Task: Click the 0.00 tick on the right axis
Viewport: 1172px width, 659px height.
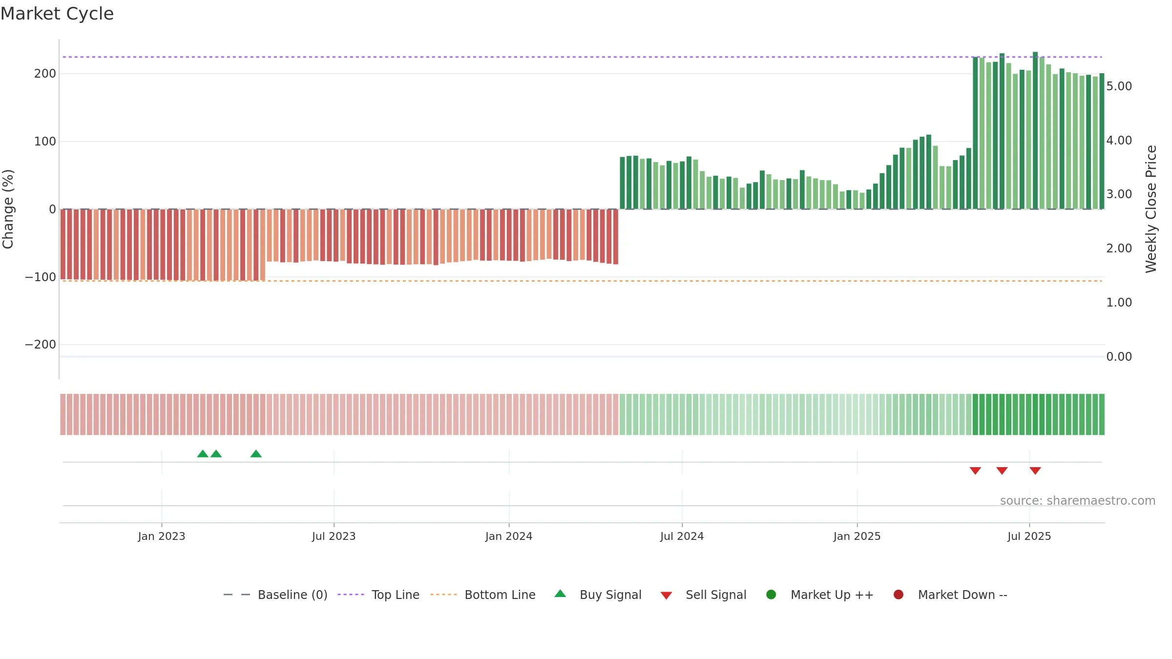Action: [x=1119, y=357]
